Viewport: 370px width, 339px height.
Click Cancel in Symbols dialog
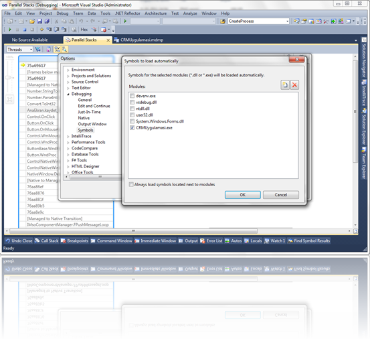pos(281,195)
